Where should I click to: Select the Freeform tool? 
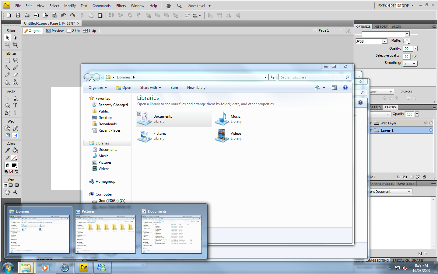(x=7, y=113)
